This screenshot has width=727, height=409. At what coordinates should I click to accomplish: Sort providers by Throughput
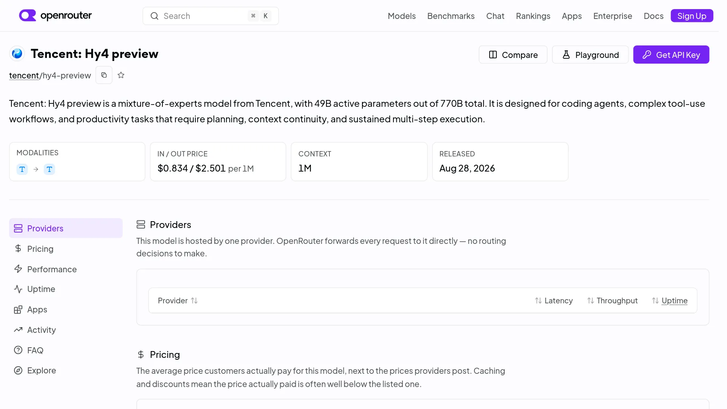tap(612, 300)
